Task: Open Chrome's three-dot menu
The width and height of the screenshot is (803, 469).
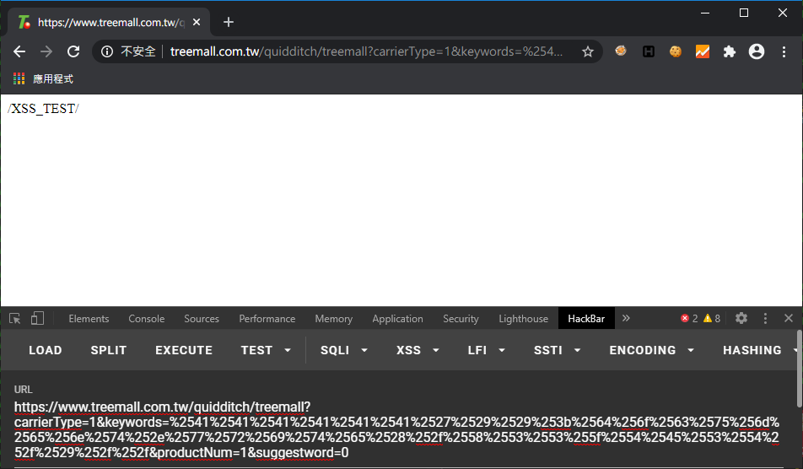Action: tap(784, 51)
